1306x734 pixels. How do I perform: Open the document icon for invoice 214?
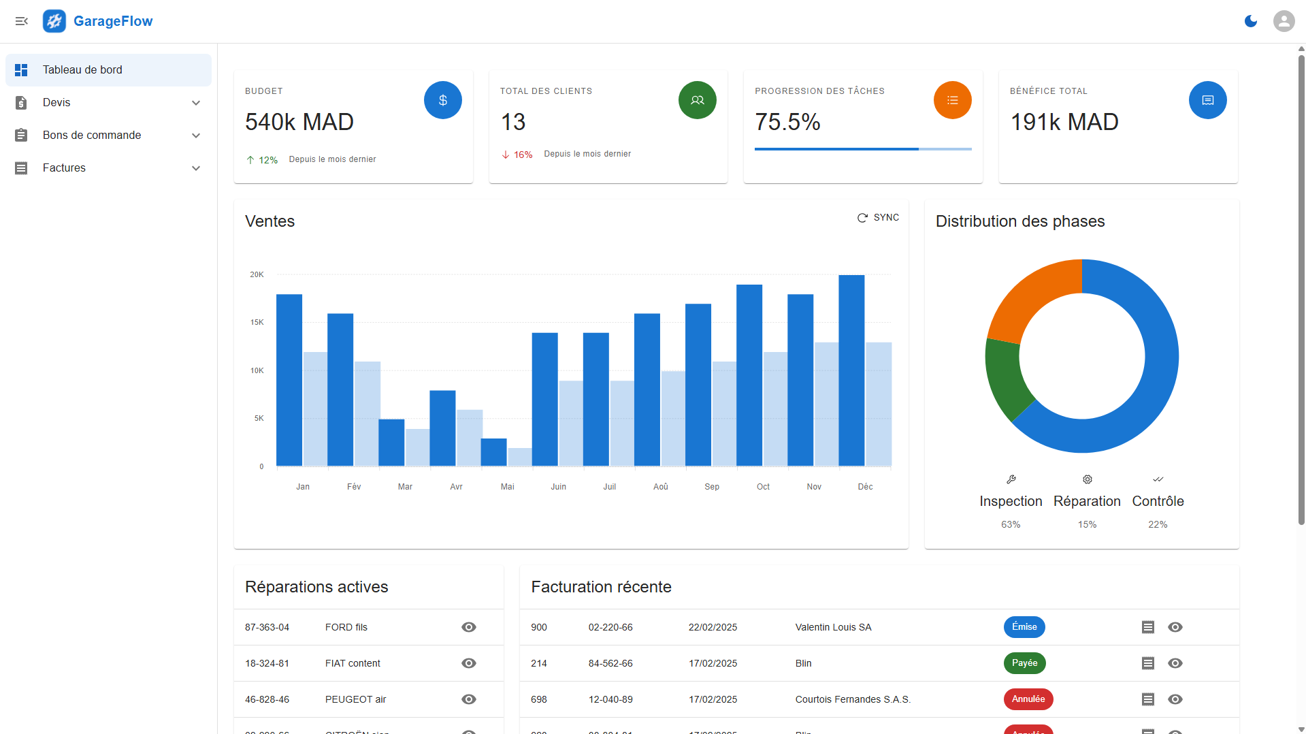pos(1147,663)
